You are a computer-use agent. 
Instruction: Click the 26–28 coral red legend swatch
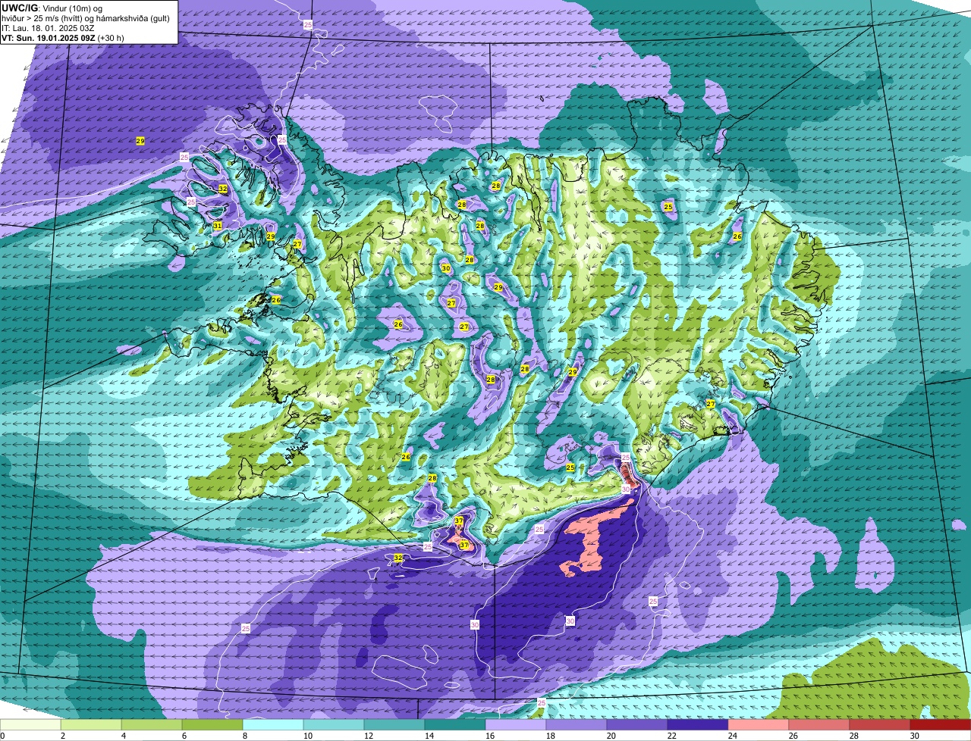(819, 724)
